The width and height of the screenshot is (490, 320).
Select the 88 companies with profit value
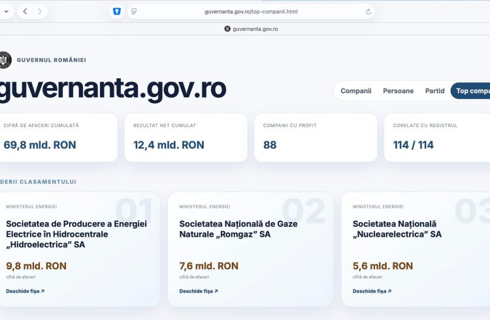click(x=270, y=145)
